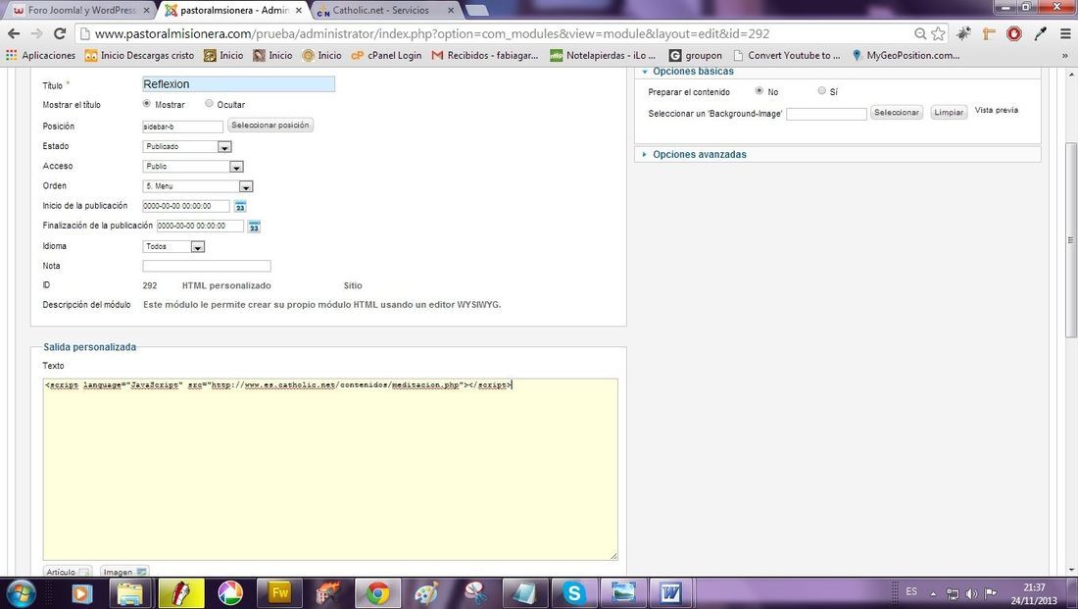Image resolution: width=1078 pixels, height=609 pixels.
Task: Open the Inicio Descargas cristo bookmark
Action: tap(139, 56)
